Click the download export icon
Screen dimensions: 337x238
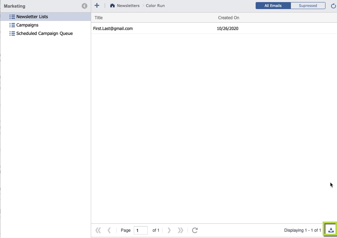tap(331, 230)
